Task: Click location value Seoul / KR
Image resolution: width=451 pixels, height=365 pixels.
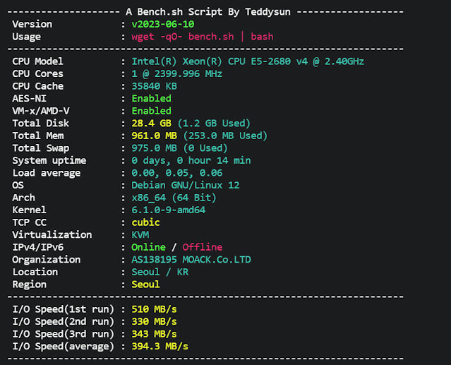Action: tap(160, 272)
